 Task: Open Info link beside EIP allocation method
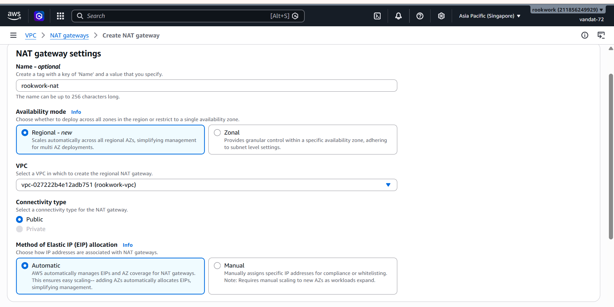tap(128, 245)
